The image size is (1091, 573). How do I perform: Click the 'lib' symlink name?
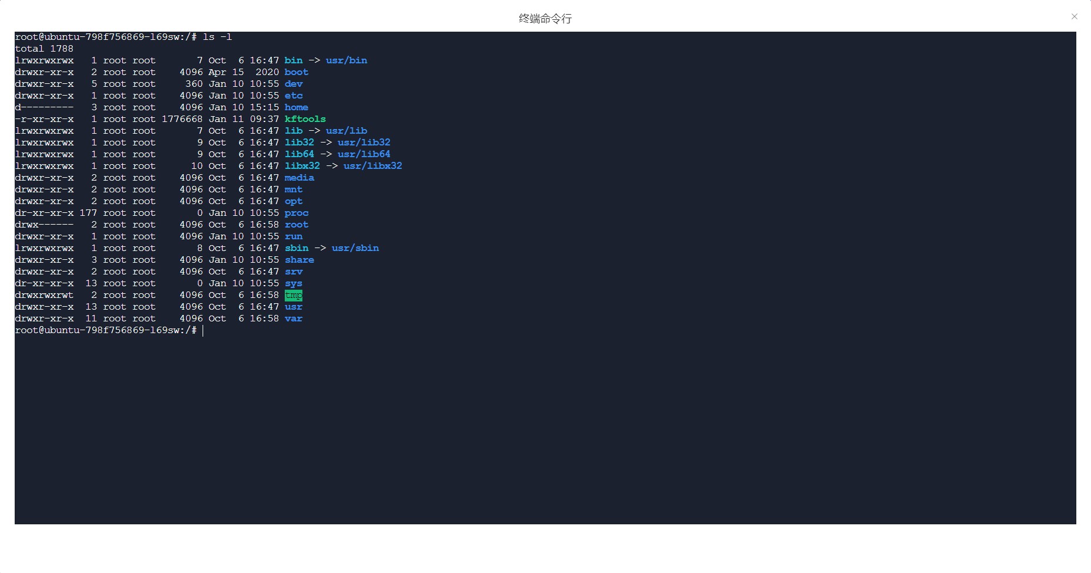pyautogui.click(x=294, y=131)
